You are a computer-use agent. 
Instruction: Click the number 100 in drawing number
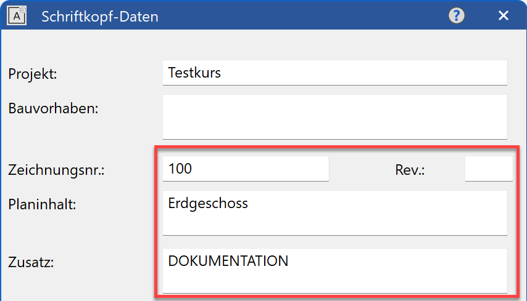pyautogui.click(x=180, y=169)
